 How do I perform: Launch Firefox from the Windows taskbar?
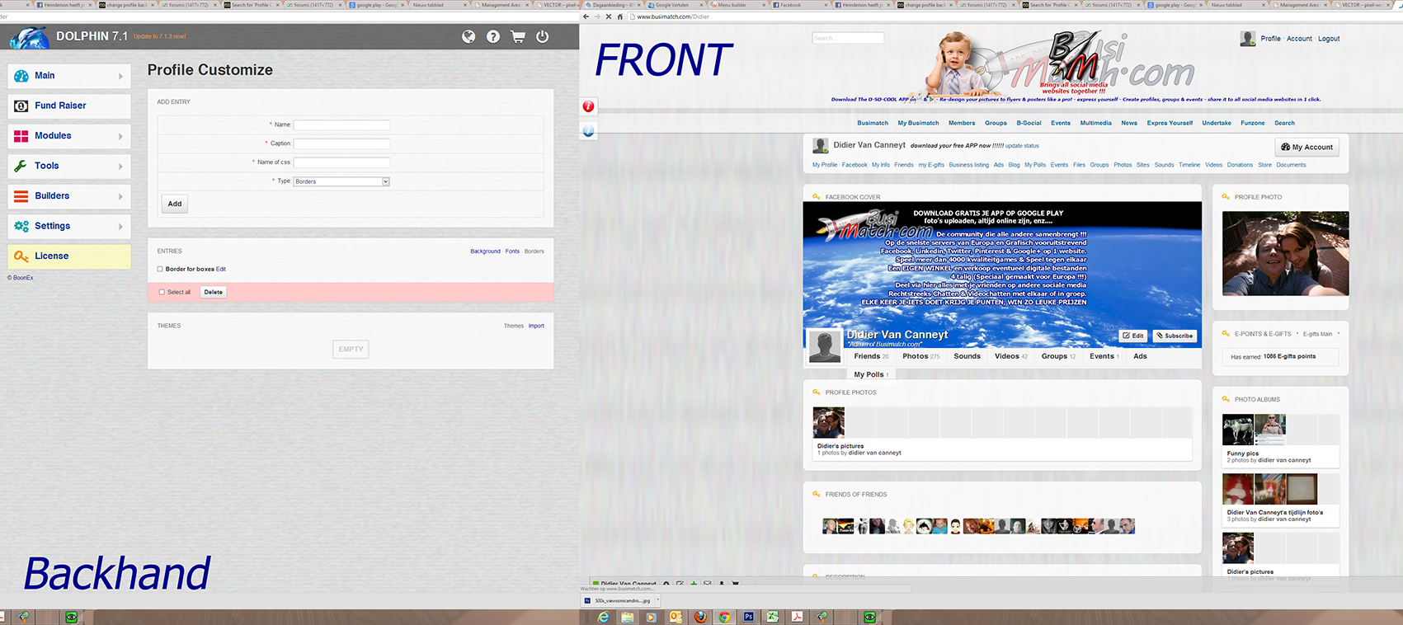coord(700,617)
